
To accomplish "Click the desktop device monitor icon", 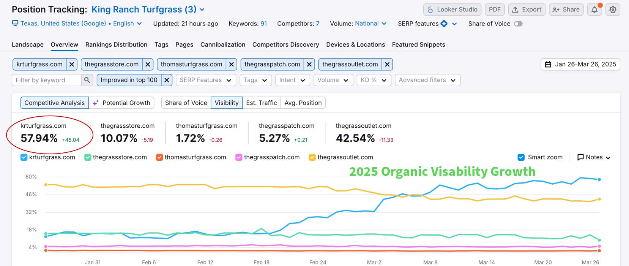I will point(15,24).
